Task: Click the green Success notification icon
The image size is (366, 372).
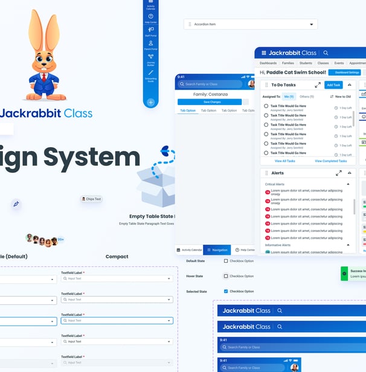Action: click(344, 274)
